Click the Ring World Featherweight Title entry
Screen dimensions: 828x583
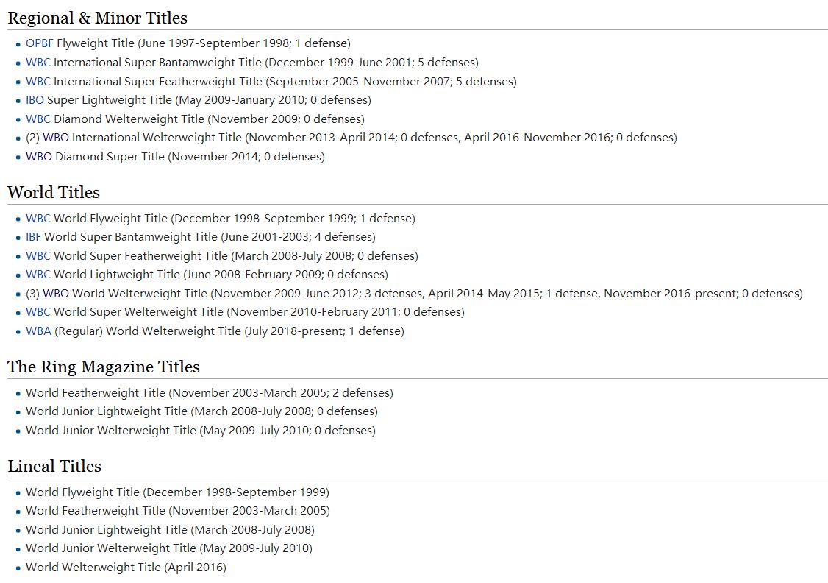coord(210,393)
